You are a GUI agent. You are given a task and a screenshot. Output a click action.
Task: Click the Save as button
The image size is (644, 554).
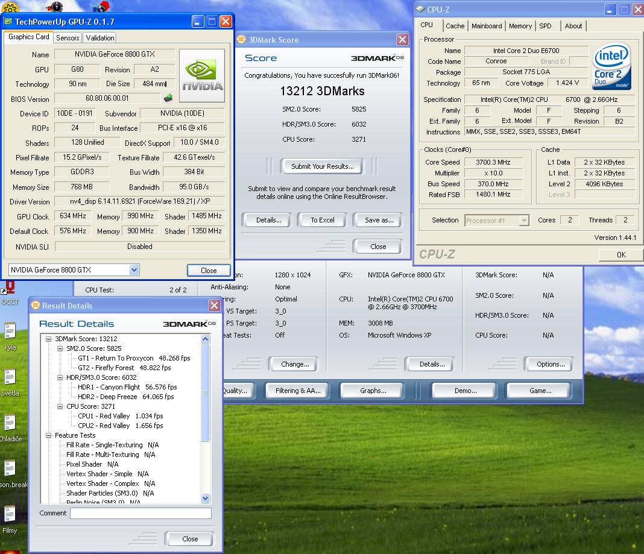[379, 220]
